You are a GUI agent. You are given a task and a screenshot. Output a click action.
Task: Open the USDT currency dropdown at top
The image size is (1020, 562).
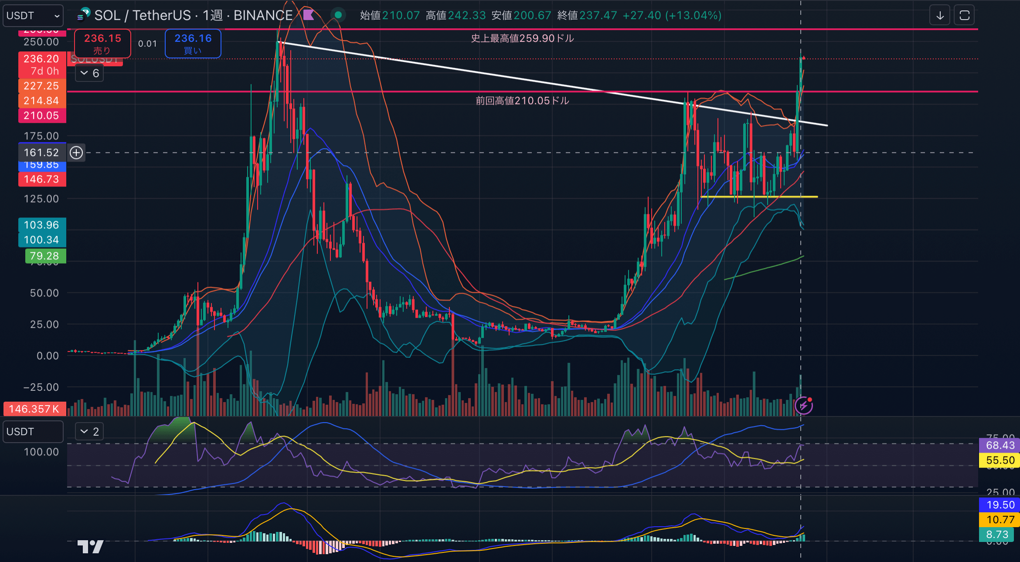pos(33,16)
